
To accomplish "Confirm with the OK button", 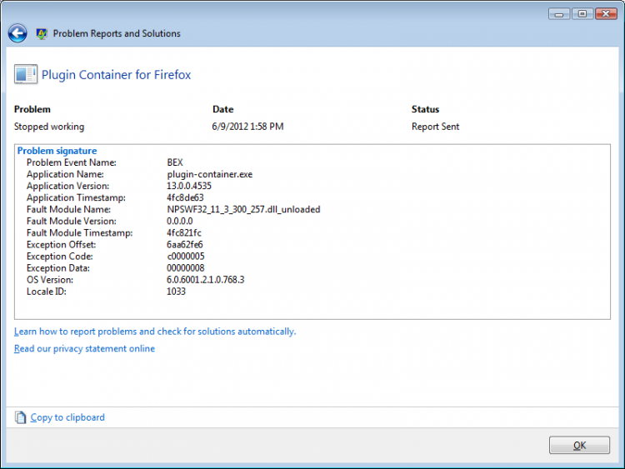I will (x=579, y=445).
